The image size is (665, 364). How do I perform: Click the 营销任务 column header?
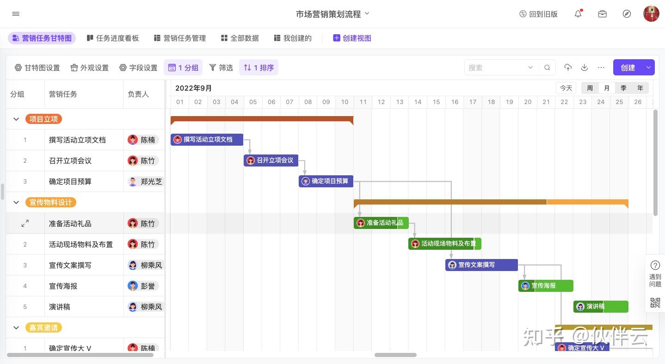coord(63,94)
